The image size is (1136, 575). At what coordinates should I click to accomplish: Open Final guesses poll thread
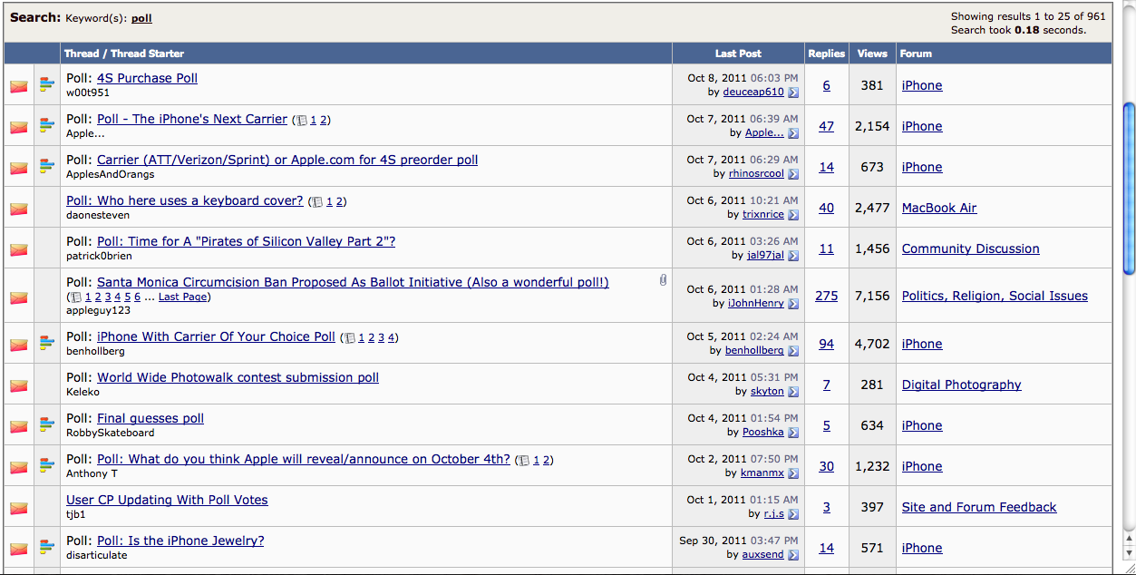(x=150, y=418)
